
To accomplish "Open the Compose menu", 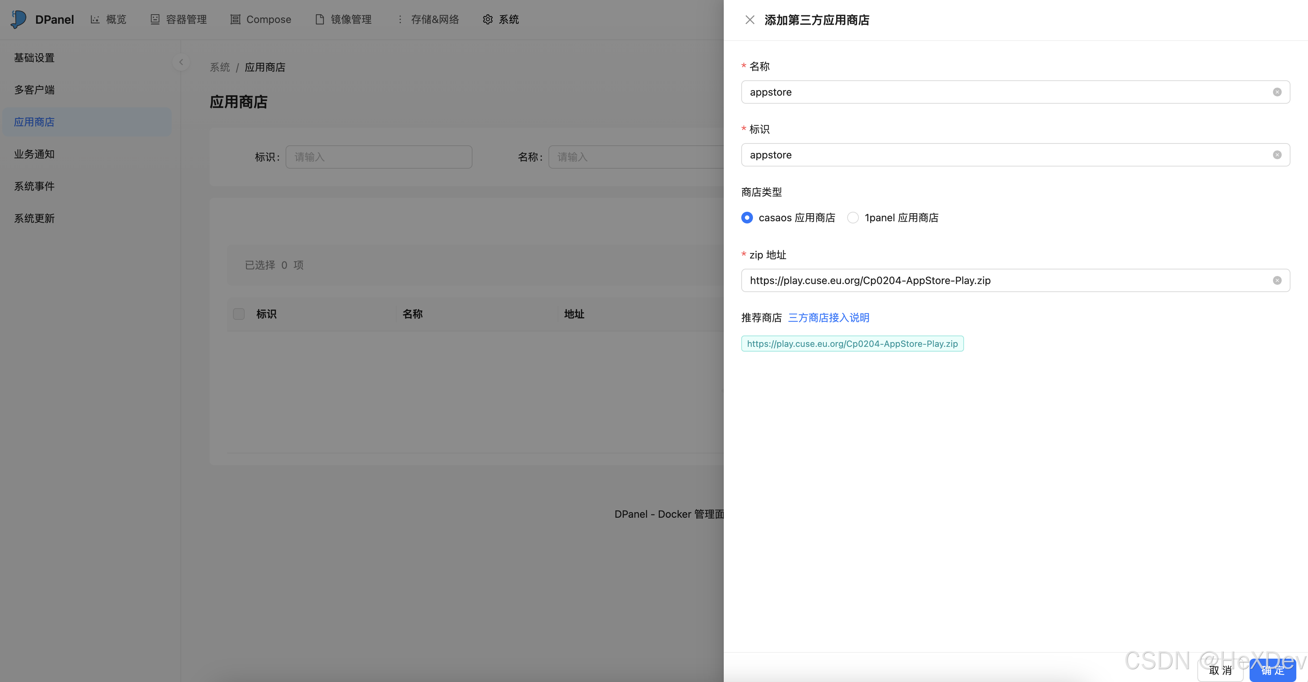I will pos(260,19).
